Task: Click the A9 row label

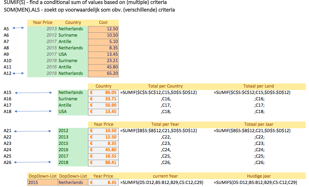Action: [6, 54]
